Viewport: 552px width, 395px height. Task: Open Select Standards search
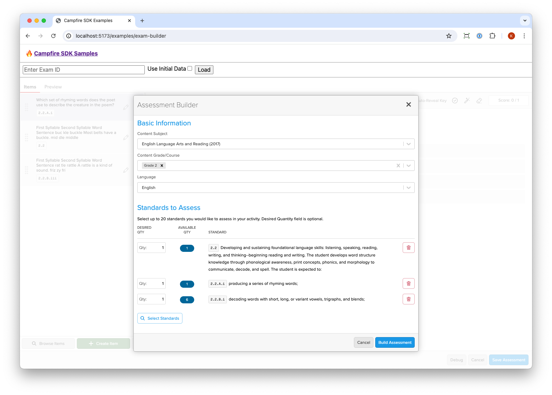[x=160, y=318]
